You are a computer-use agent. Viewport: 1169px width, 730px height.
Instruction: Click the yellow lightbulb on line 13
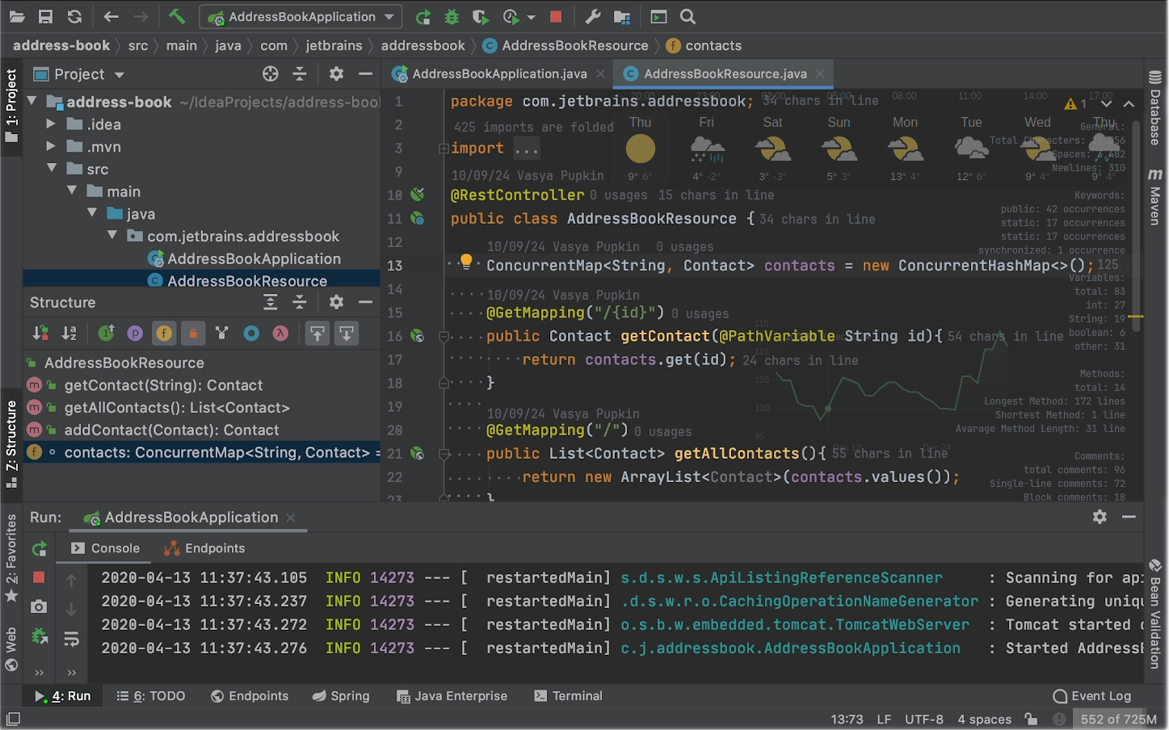[x=466, y=260]
